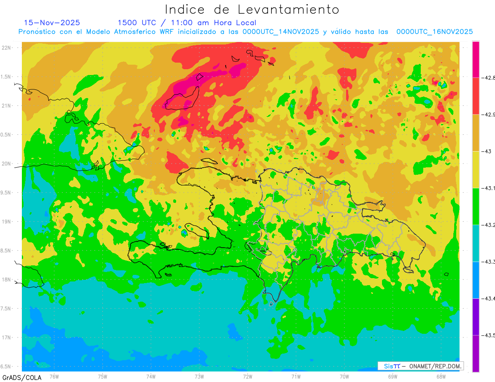Click the teal legend color band
This screenshot has width=495, height=382.
476,243
